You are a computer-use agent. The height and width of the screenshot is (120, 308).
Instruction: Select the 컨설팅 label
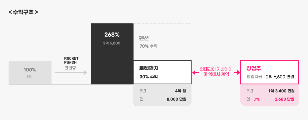(x=70, y=68)
